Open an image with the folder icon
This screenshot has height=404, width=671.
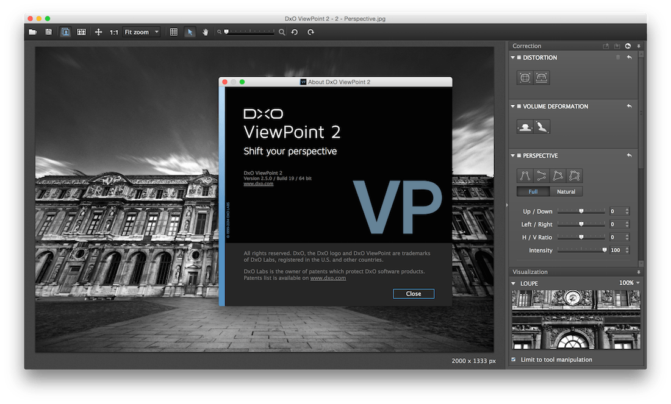pos(32,32)
